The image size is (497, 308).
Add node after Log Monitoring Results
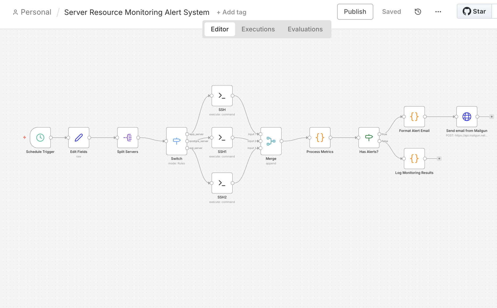[439, 159]
